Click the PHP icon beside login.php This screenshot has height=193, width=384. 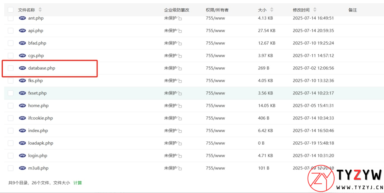pos(22,156)
